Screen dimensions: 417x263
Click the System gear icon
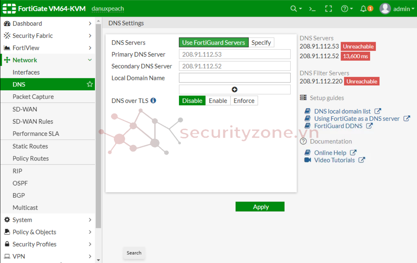point(7,220)
